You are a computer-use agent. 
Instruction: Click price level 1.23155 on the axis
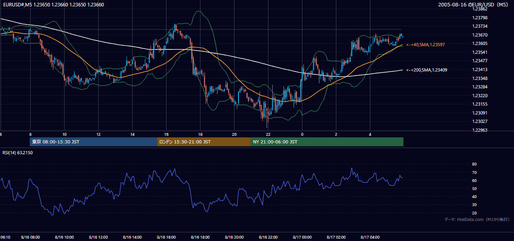tap(480, 104)
